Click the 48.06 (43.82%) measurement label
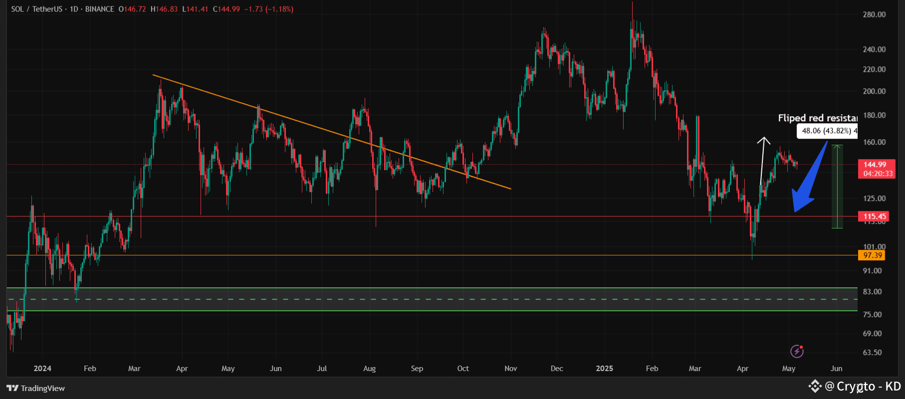This screenshot has width=905, height=399. click(x=827, y=131)
